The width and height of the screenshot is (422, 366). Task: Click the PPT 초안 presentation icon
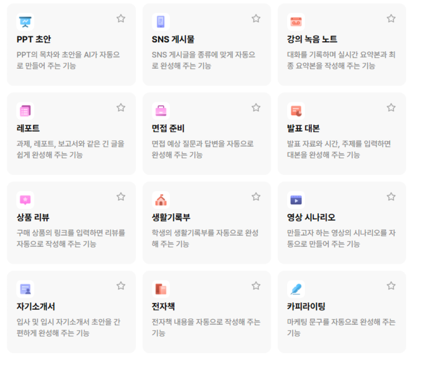coord(25,22)
